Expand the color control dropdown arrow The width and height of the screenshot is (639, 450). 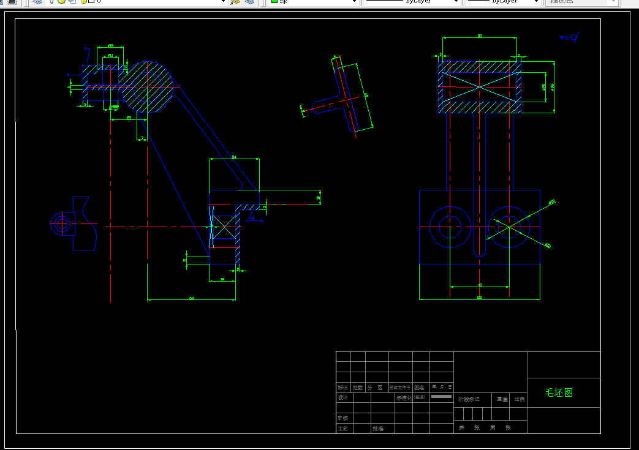[354, 2]
